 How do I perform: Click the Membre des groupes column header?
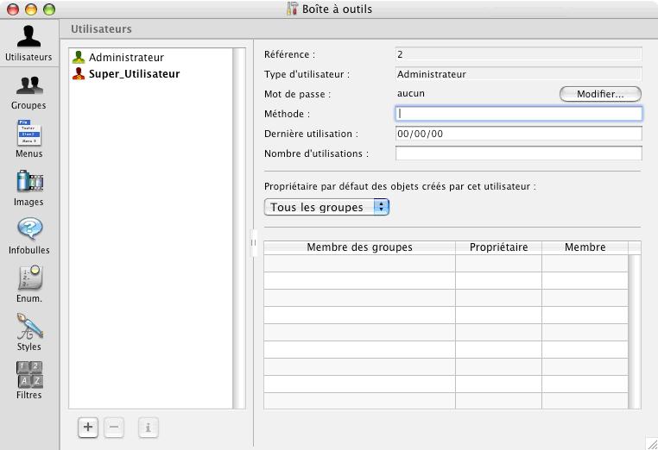click(x=359, y=247)
